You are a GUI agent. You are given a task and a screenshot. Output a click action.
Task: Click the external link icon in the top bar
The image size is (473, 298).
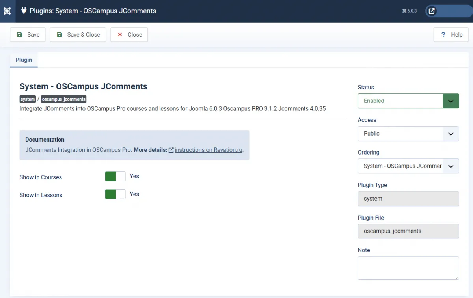tap(432, 11)
